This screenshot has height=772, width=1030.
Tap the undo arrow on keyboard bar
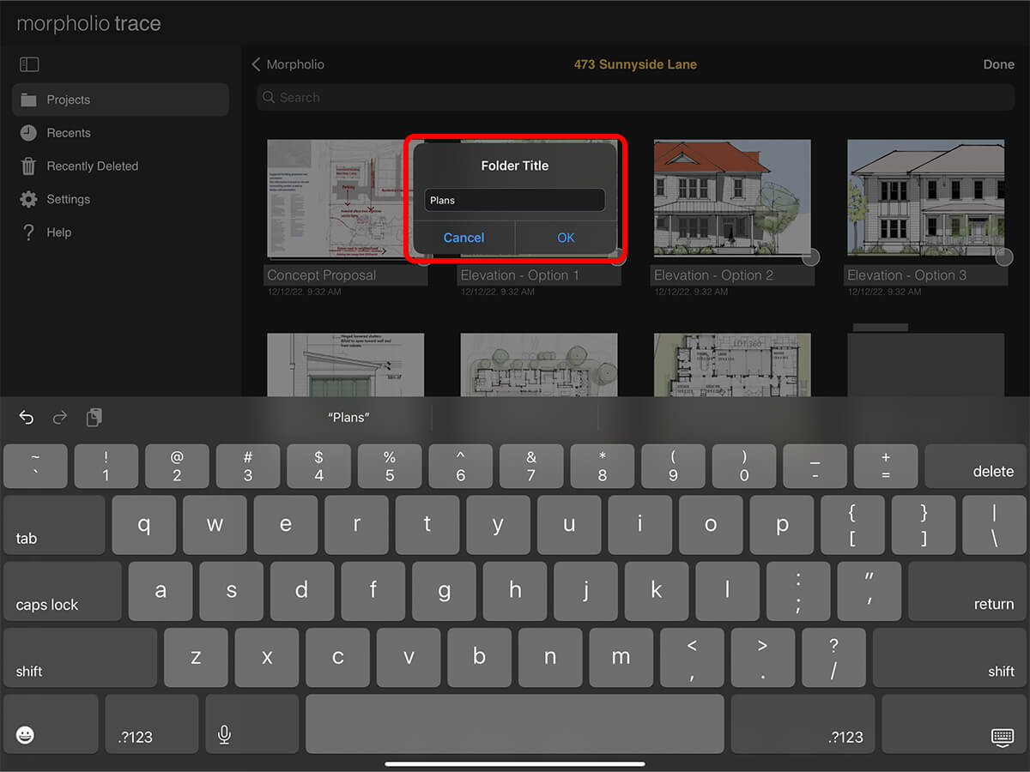(x=27, y=418)
